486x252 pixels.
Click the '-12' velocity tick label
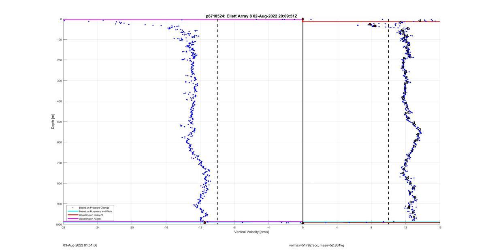(200, 227)
